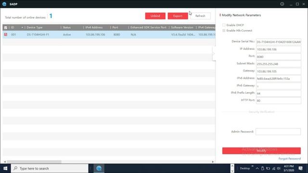Edit the IPv6 Gateway field

(x=278, y=86)
